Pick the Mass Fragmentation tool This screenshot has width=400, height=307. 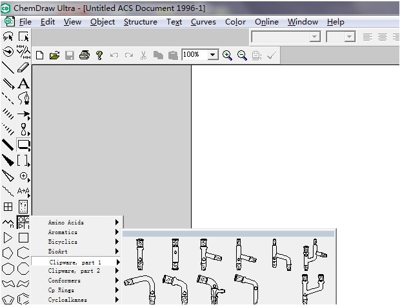pos(23,52)
